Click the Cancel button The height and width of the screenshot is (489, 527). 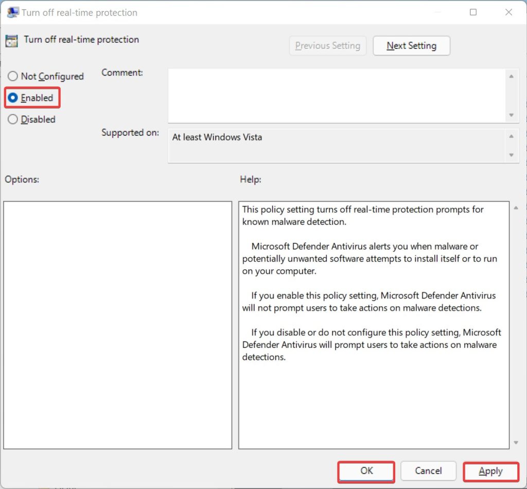point(428,471)
